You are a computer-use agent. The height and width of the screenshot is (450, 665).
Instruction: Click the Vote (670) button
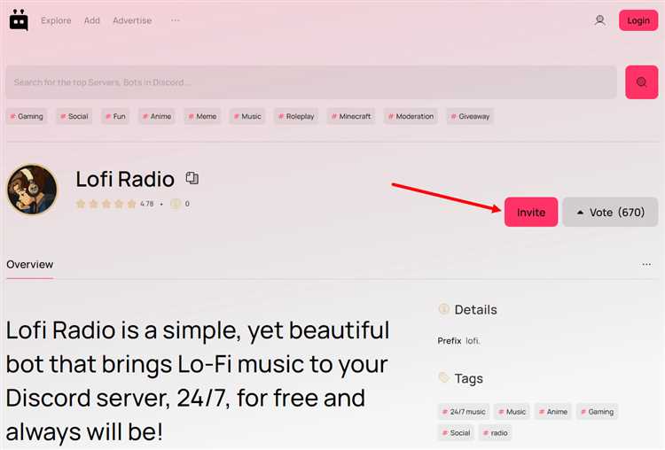click(610, 212)
